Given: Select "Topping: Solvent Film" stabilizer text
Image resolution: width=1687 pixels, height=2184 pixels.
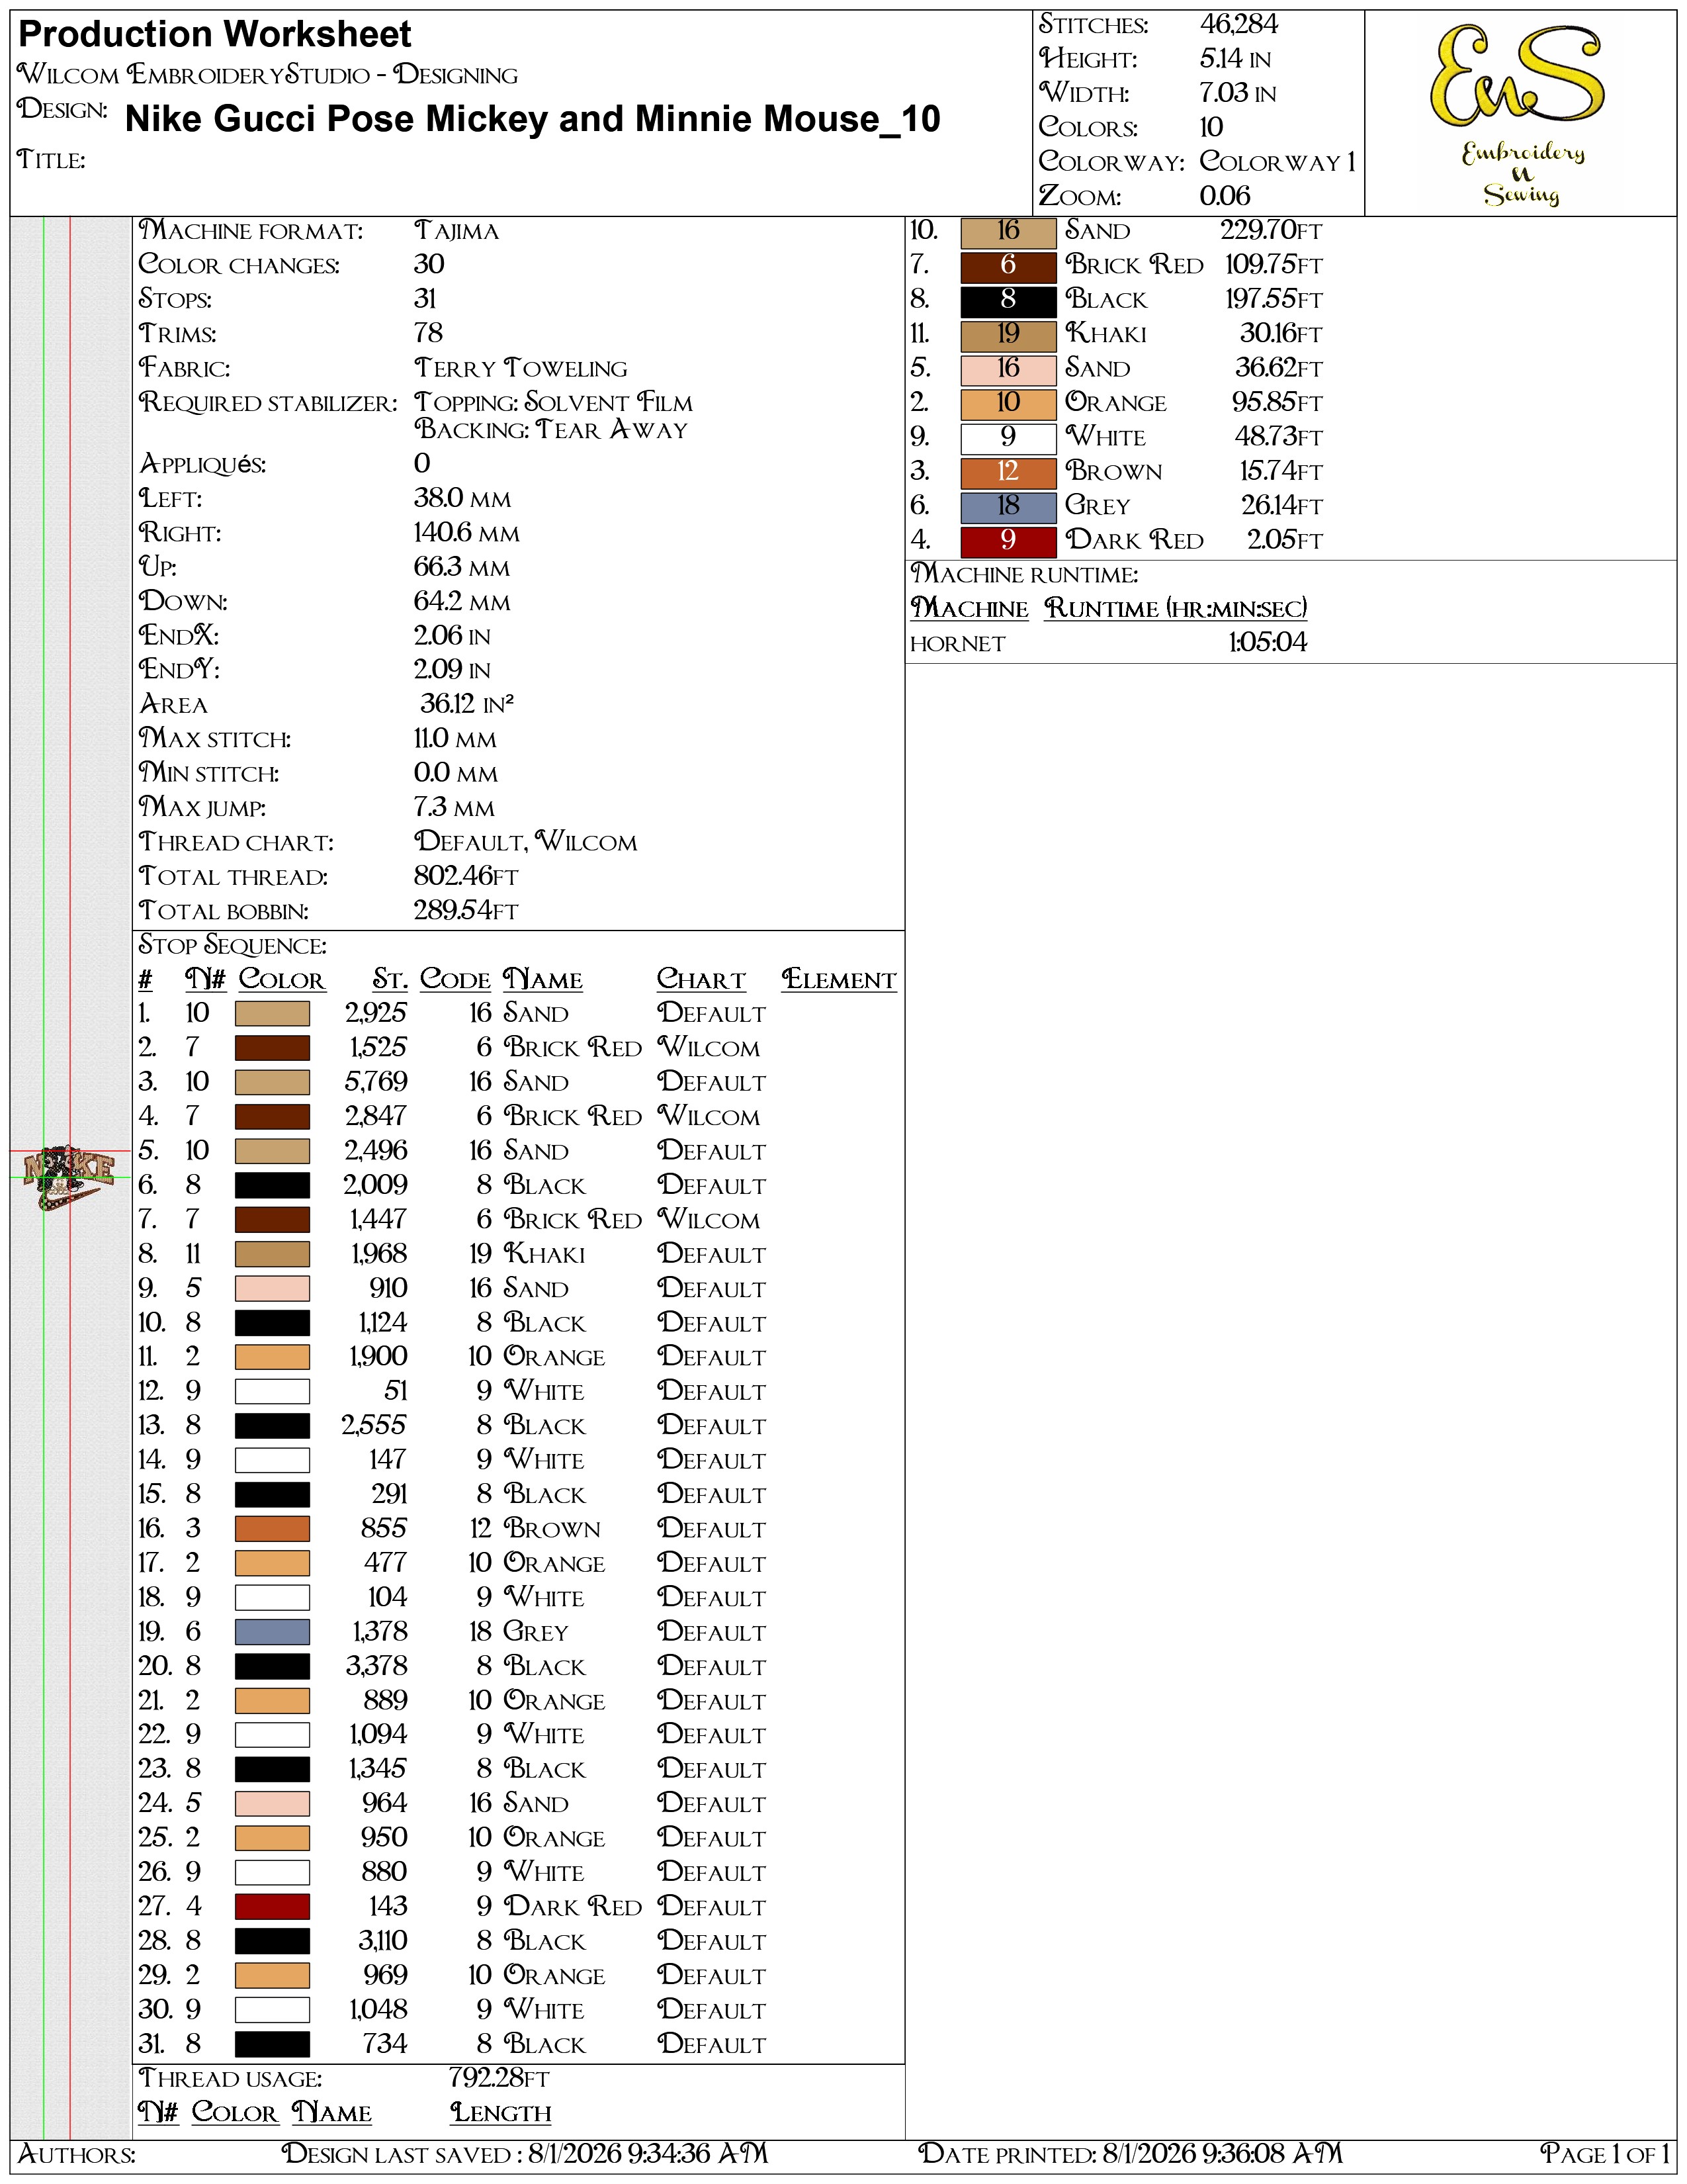Looking at the screenshot, I should click(554, 403).
